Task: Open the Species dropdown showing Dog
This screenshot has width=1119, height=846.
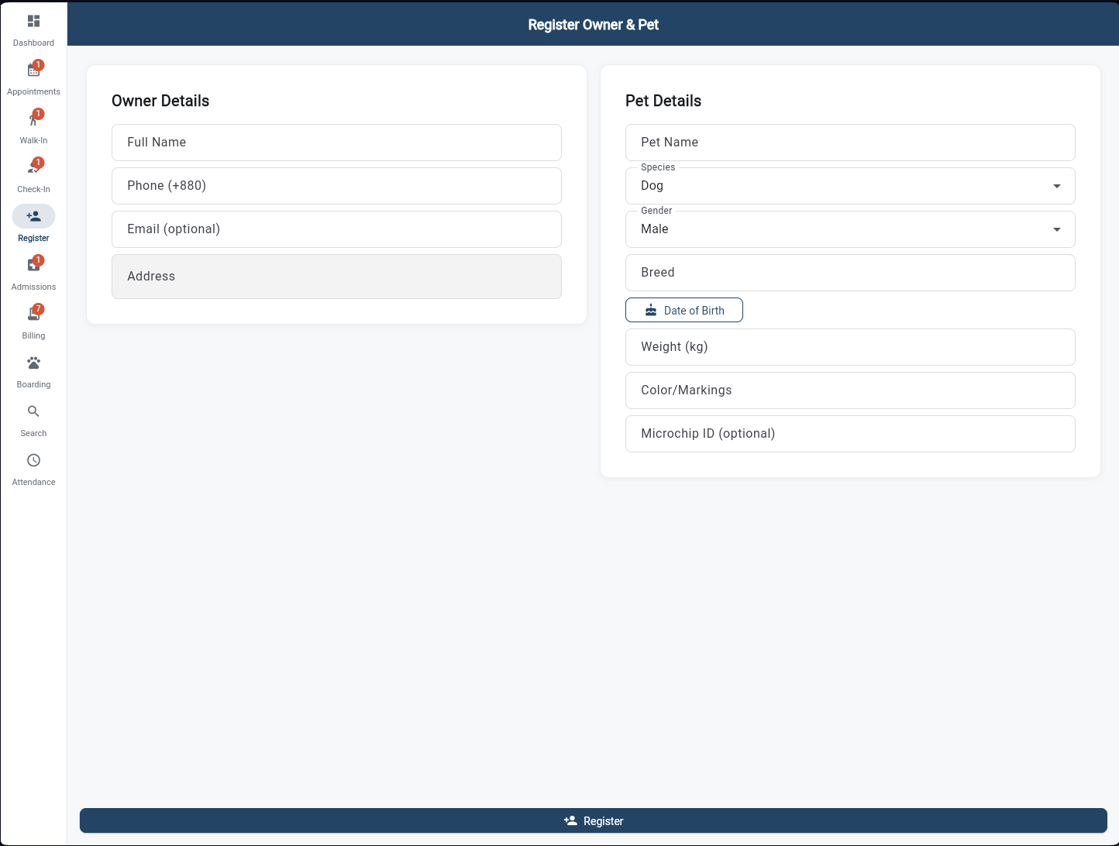Action: pyautogui.click(x=850, y=186)
